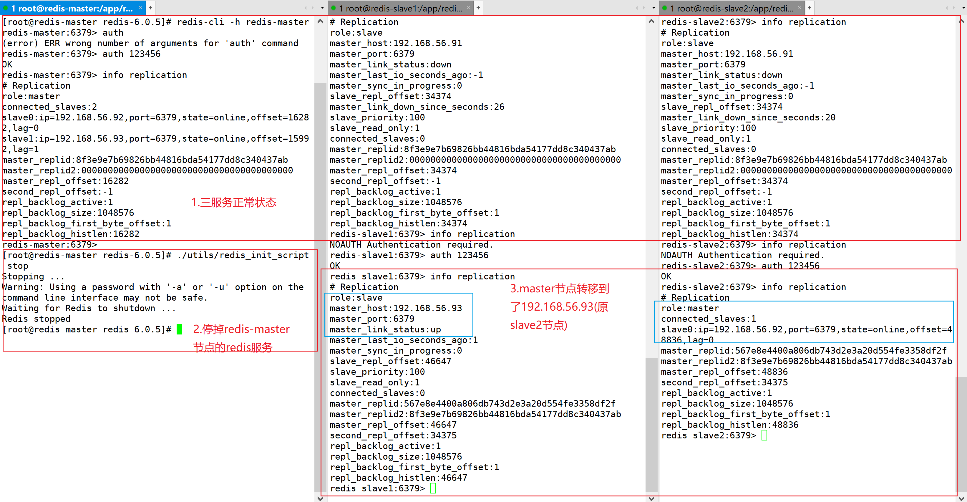The width and height of the screenshot is (967, 502).
Task: Click 'master_link_down_since_seconds:26' in slave1 pane
Action: [417, 107]
